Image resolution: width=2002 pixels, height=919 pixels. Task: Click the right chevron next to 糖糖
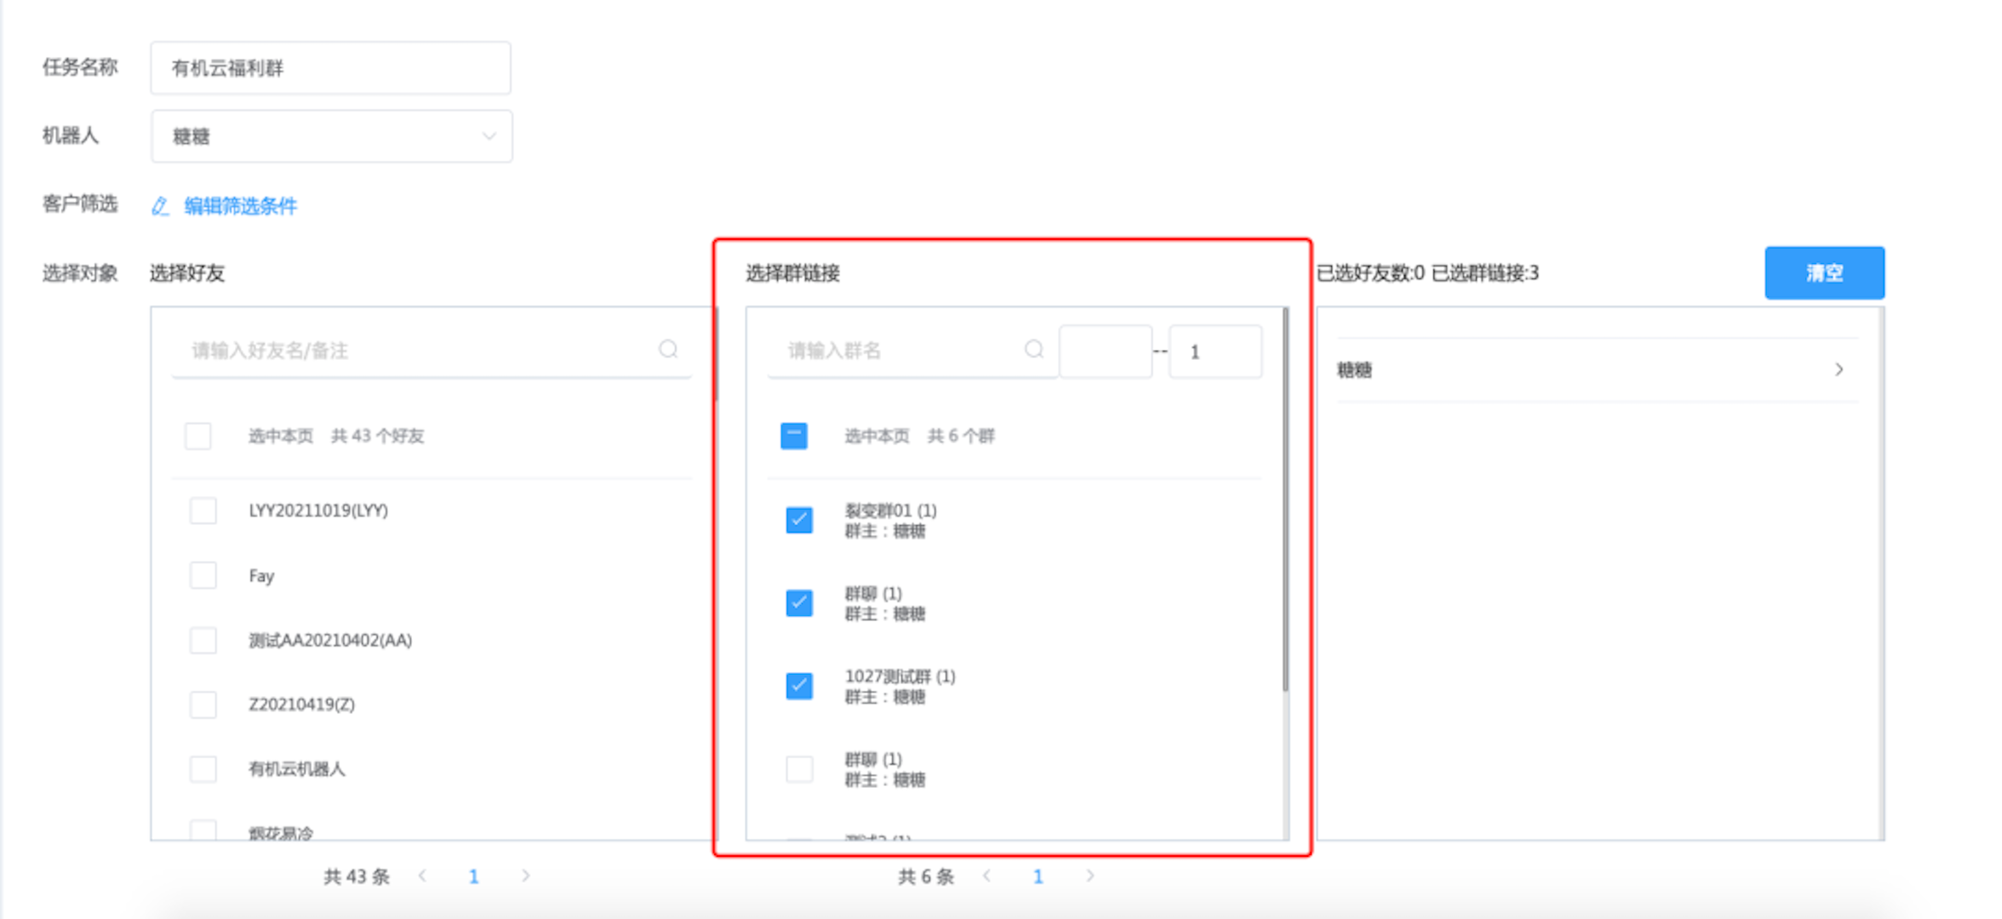coord(1839,369)
